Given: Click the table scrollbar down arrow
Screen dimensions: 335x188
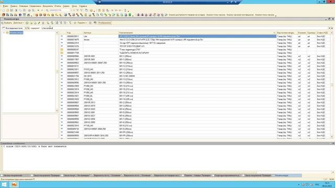Looking at the screenshot, I should click(x=332, y=137).
